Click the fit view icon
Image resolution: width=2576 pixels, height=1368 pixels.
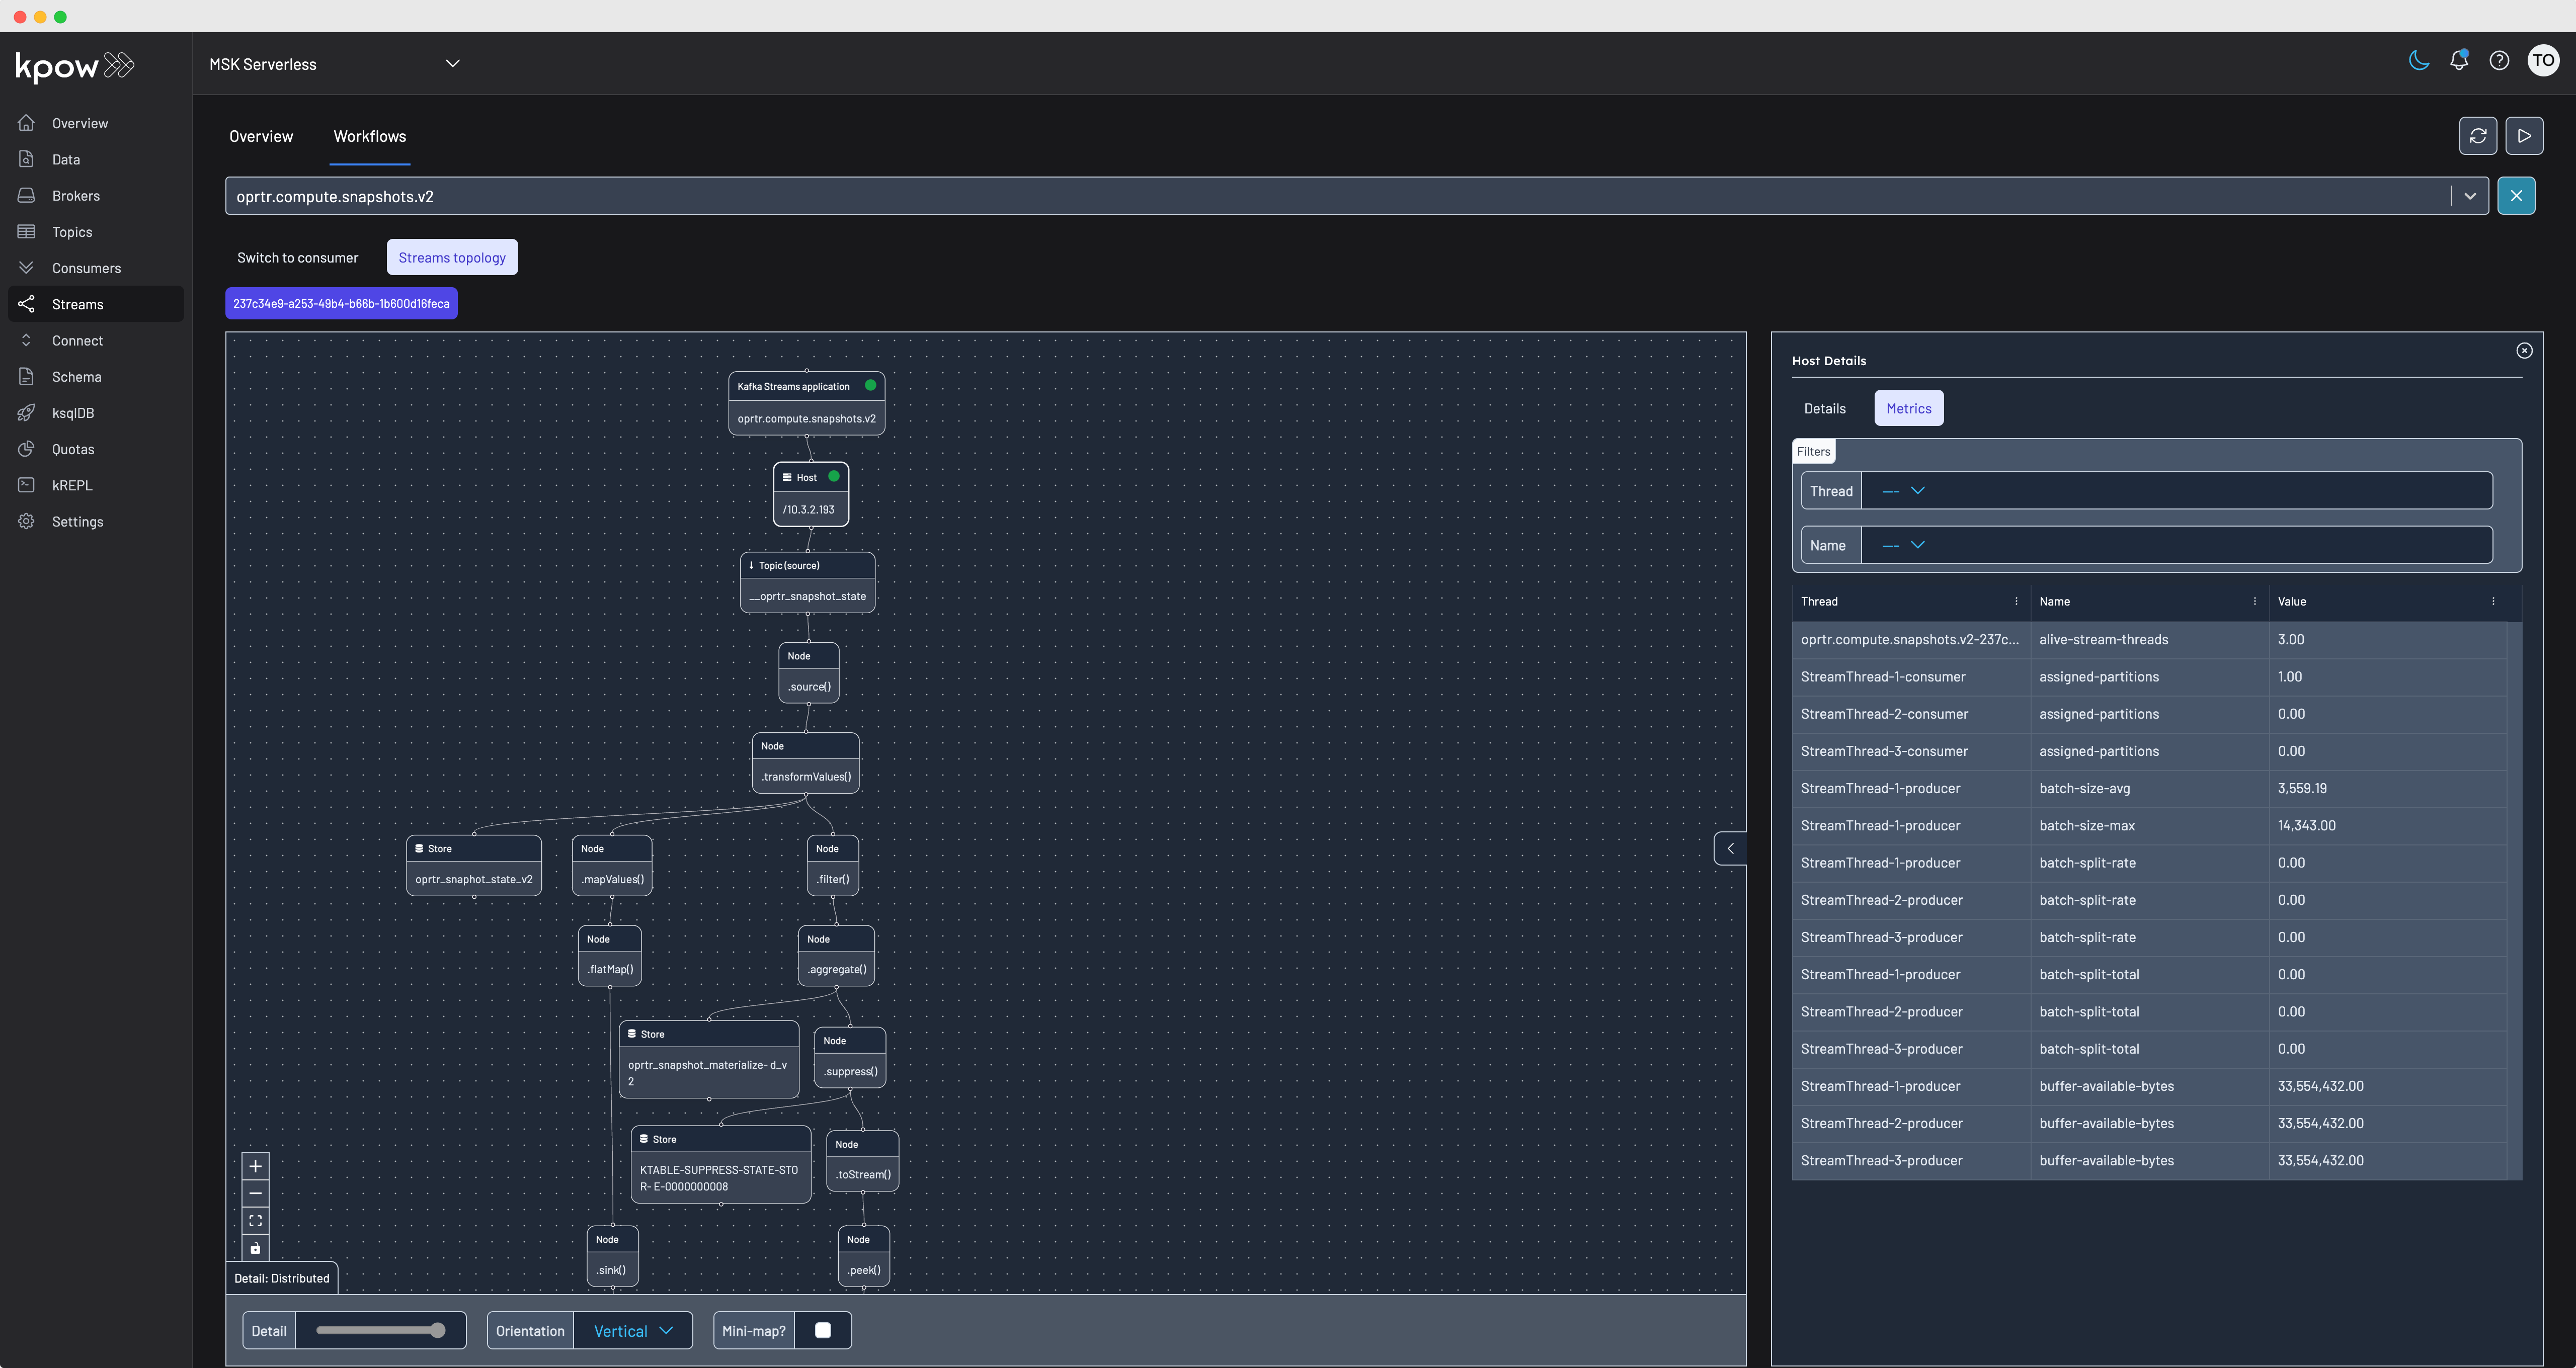(255, 1221)
